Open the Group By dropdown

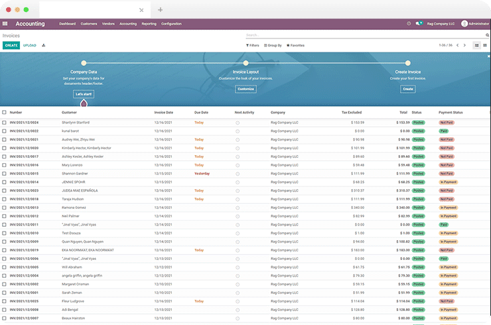(x=273, y=45)
